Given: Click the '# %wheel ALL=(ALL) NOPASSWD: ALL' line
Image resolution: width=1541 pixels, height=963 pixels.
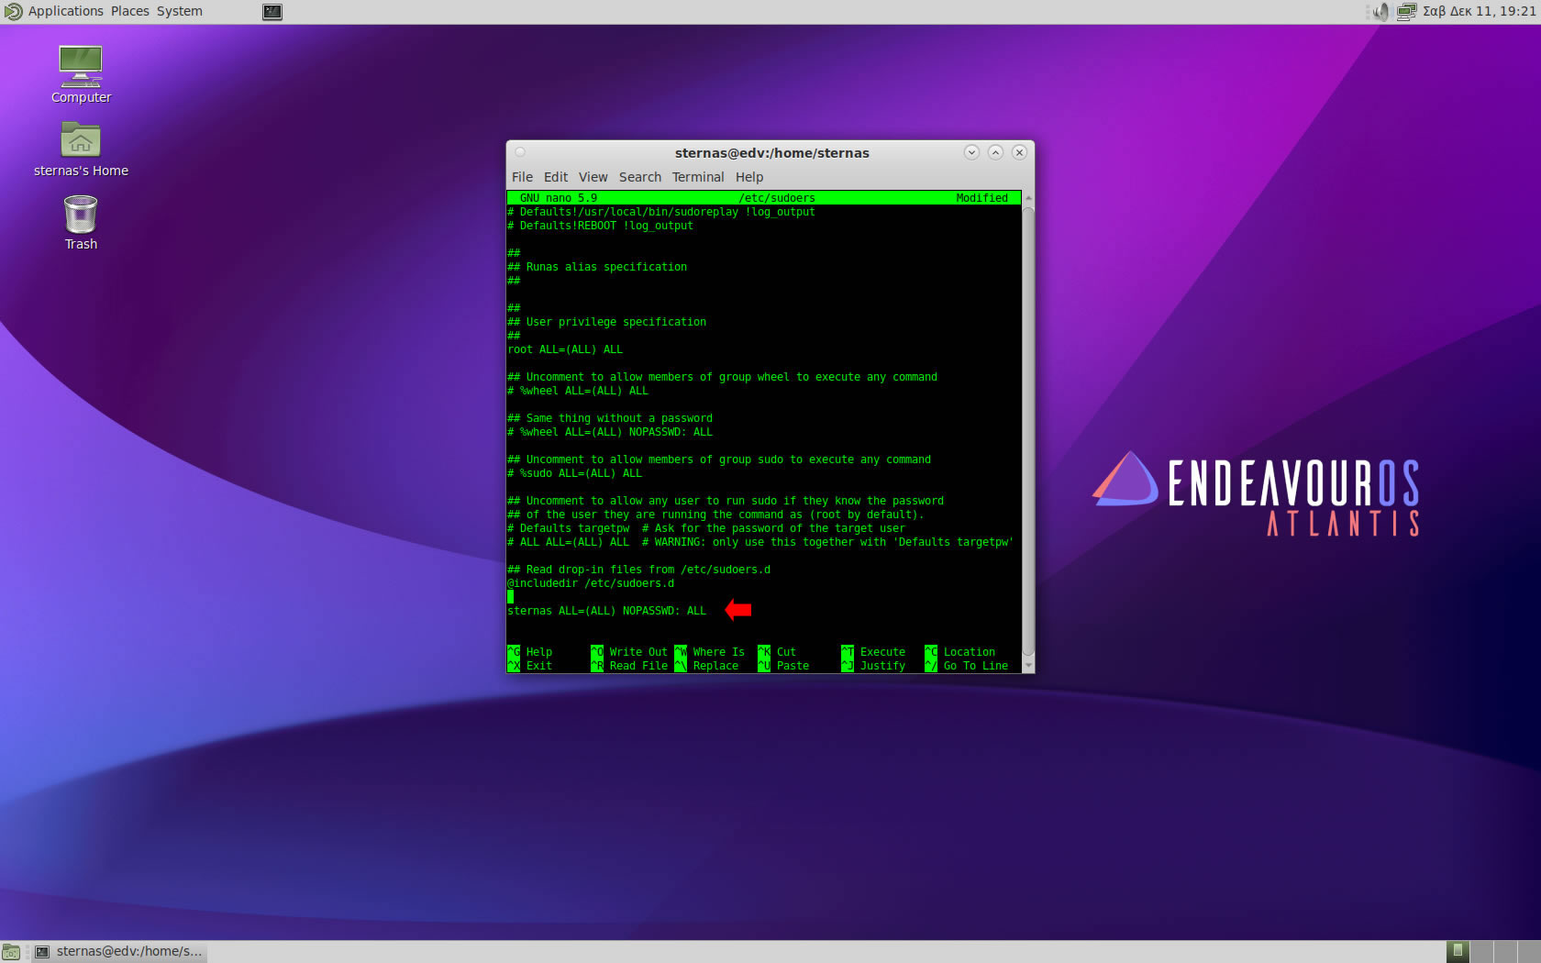Looking at the screenshot, I should click(610, 432).
